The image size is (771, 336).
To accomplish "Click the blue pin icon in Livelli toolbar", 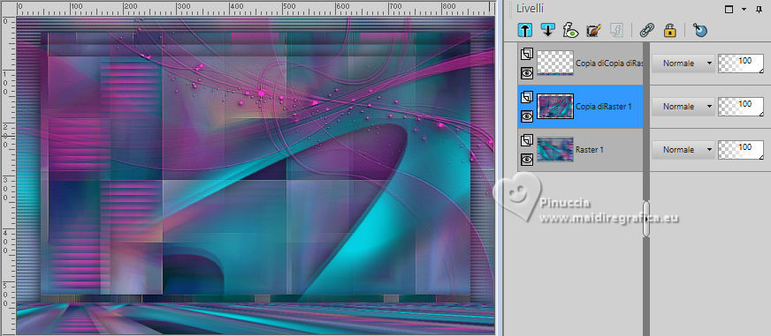I will [700, 30].
